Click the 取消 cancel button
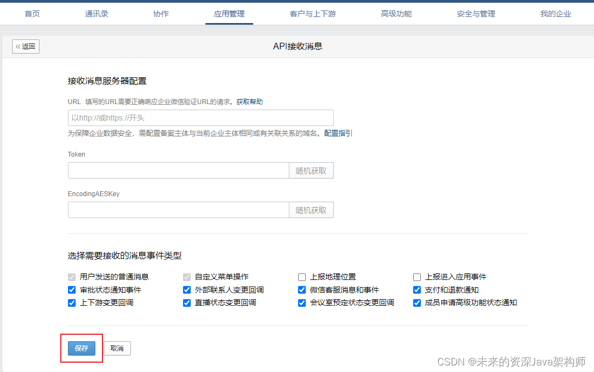The height and width of the screenshot is (372, 594). coord(117,348)
